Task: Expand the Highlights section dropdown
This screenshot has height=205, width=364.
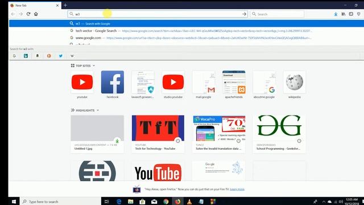Action: pyautogui.click(x=98, y=110)
